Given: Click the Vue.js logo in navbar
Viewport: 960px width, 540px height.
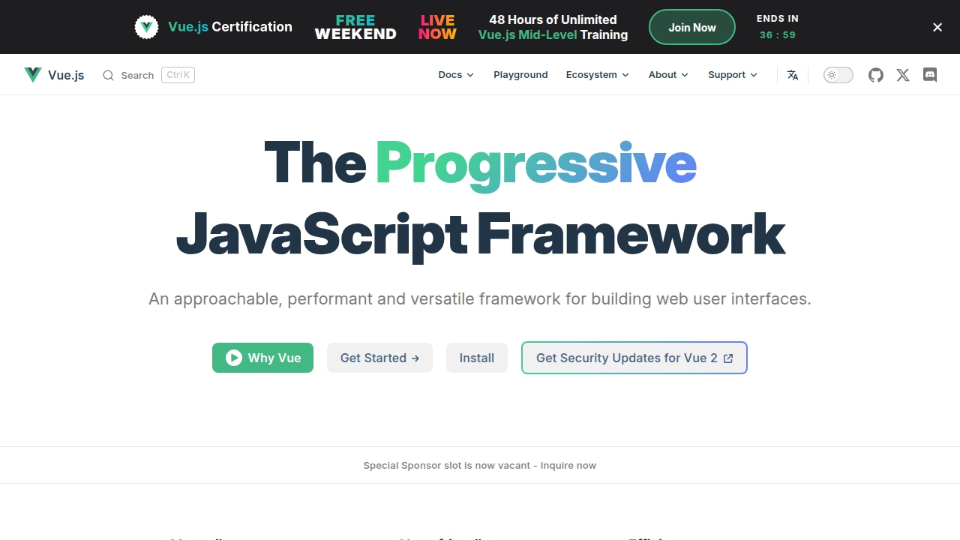Looking at the screenshot, I should 32,75.
